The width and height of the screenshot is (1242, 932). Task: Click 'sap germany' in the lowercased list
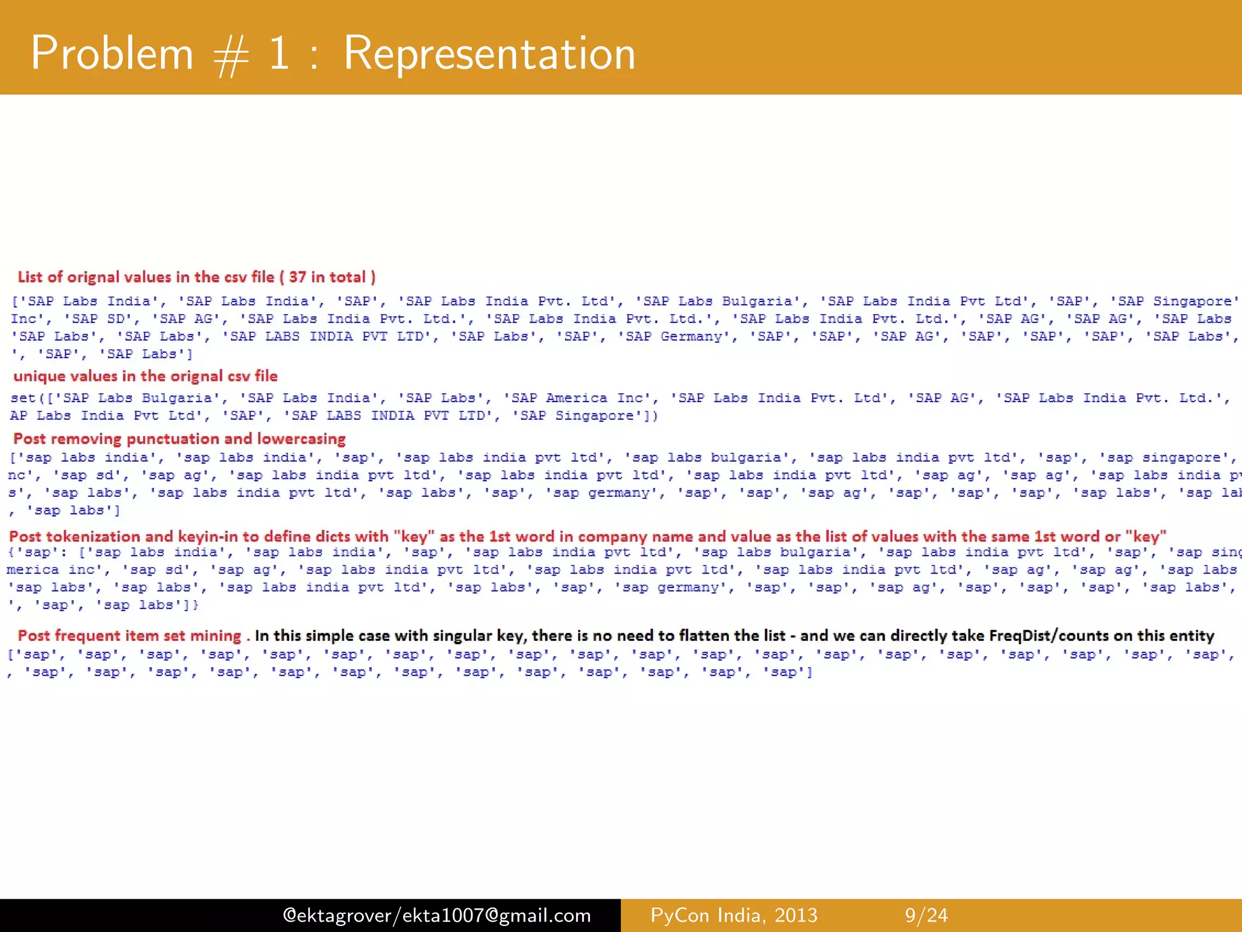602,493
